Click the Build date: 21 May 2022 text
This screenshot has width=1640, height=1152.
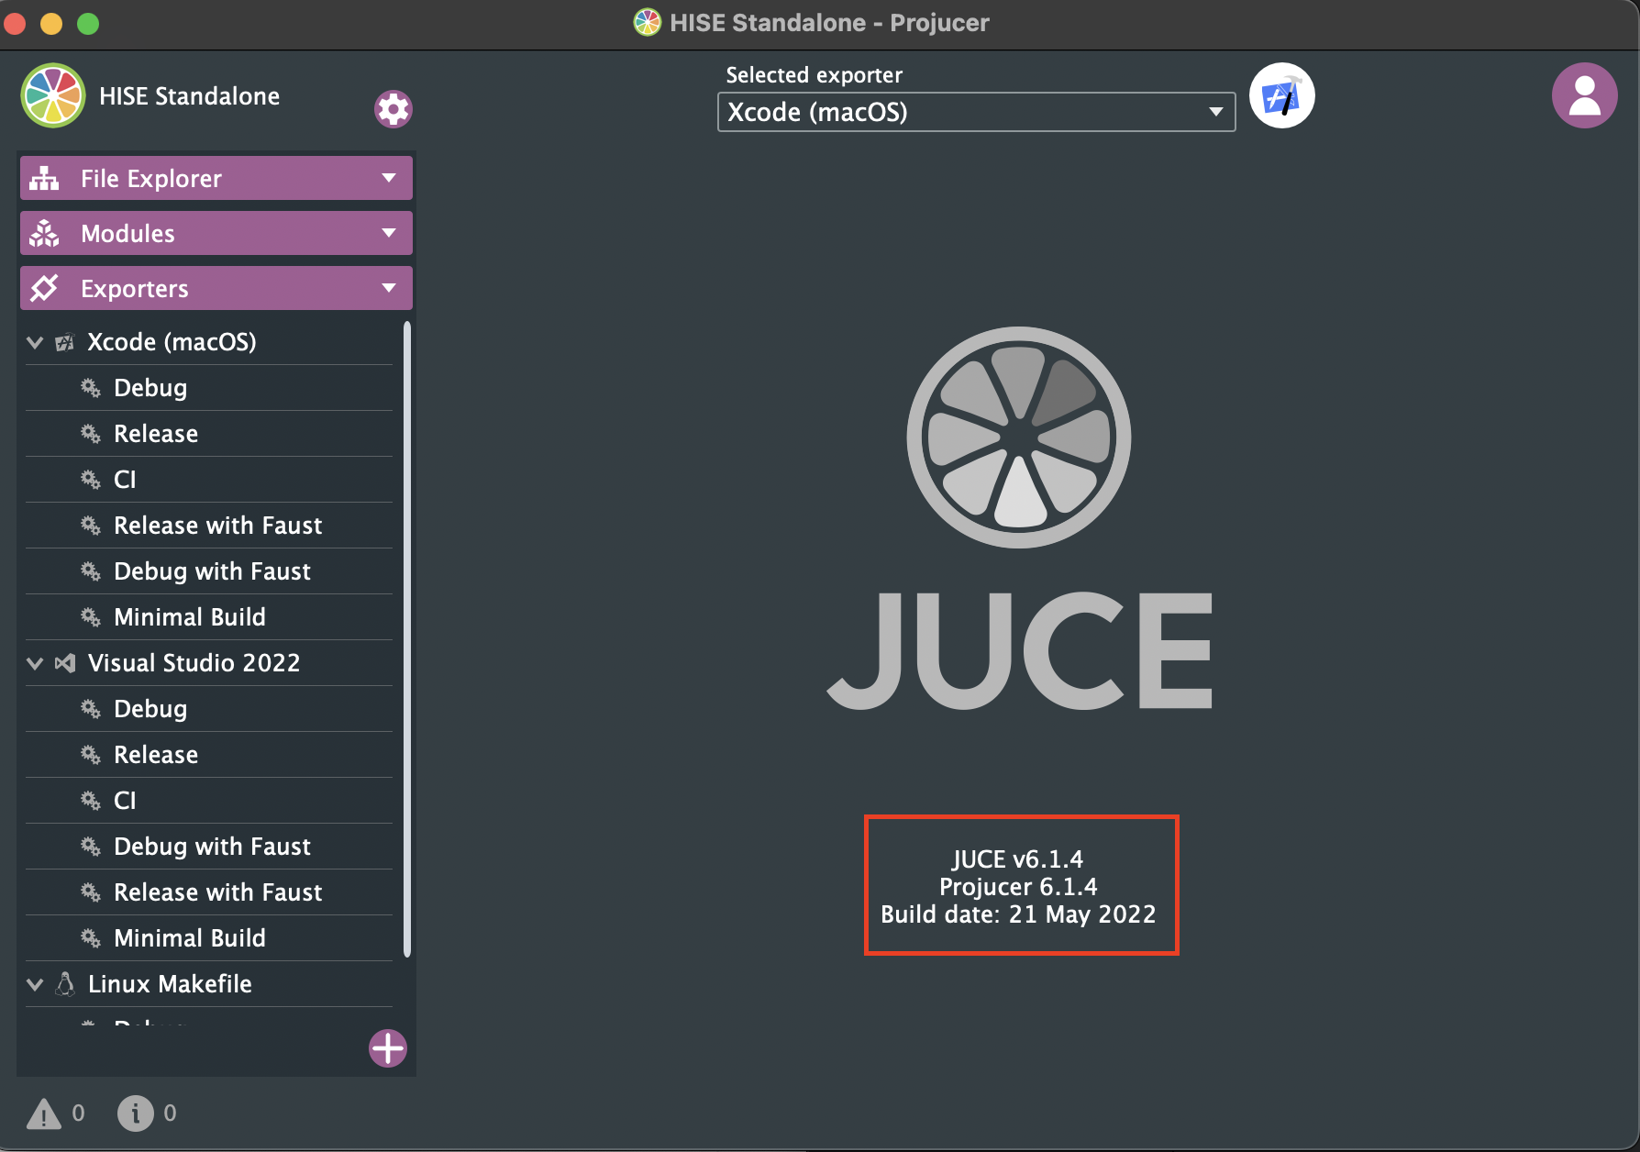pyautogui.click(x=1018, y=914)
